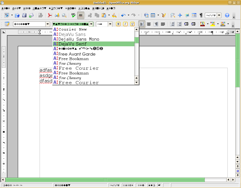Open the Zoom combo box arrow
This screenshot has height=188, width=241.
click(219, 15)
